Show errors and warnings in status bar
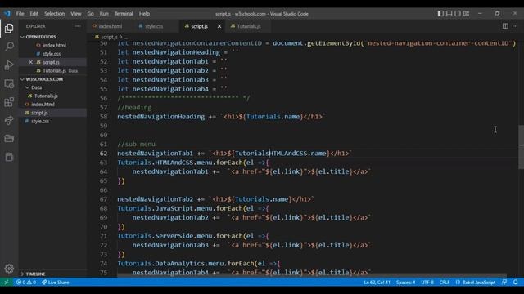 click(26, 283)
